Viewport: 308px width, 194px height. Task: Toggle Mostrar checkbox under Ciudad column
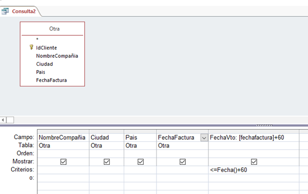click(107, 162)
